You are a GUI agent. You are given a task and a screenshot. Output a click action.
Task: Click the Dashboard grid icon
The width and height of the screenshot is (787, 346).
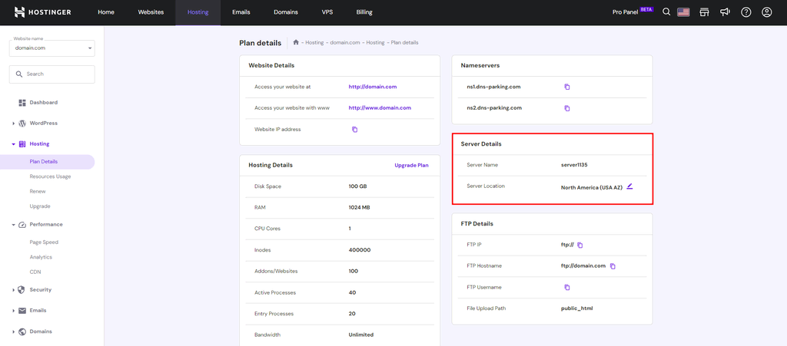point(22,103)
